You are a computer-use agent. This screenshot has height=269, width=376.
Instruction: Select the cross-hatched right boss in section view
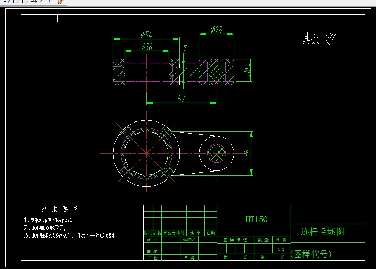click(217, 72)
